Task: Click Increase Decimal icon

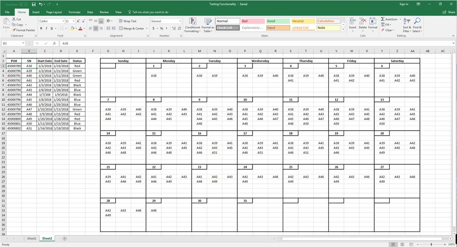Action: tap(174, 28)
